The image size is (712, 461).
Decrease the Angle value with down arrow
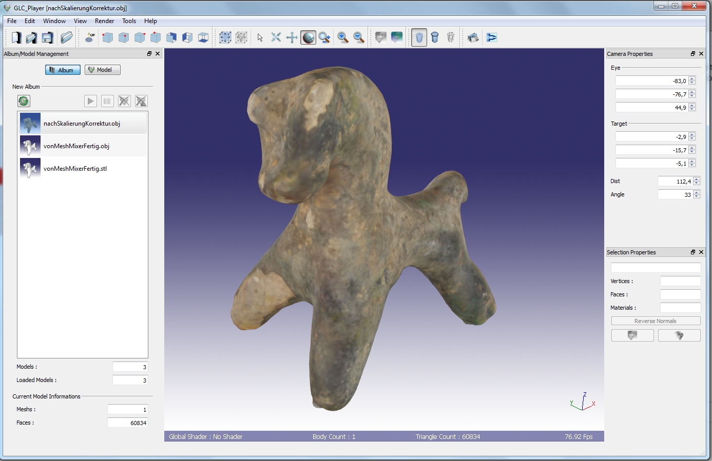click(697, 197)
